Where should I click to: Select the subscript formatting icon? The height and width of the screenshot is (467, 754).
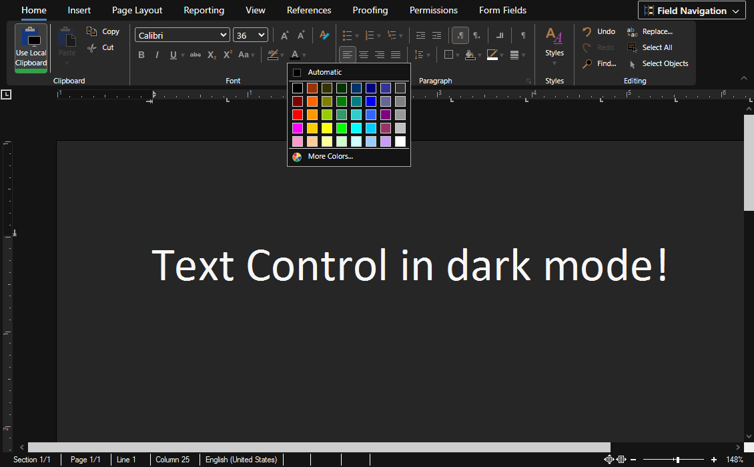click(x=212, y=55)
